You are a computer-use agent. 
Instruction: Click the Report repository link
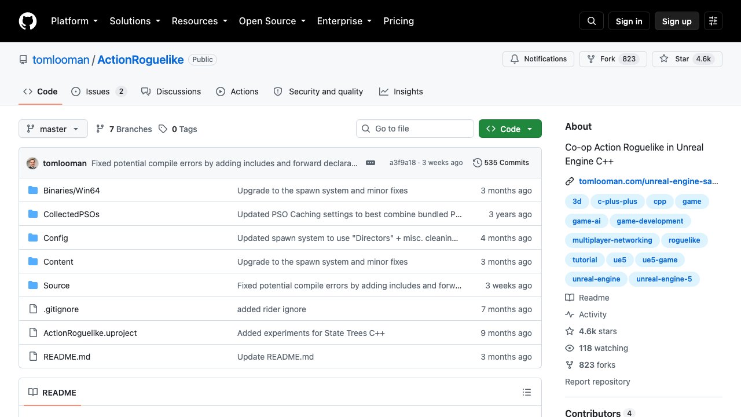(x=597, y=382)
